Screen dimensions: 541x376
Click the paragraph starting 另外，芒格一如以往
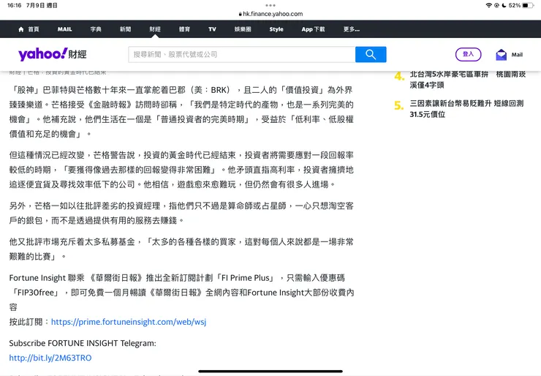(181, 213)
